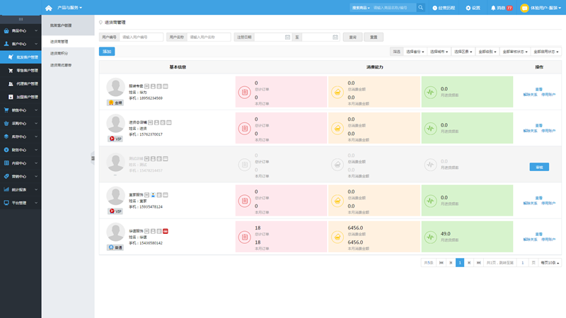This screenshot has width=566, height=318.
Task: Click the red card icon on 15436580142 row
Action: (x=166, y=231)
